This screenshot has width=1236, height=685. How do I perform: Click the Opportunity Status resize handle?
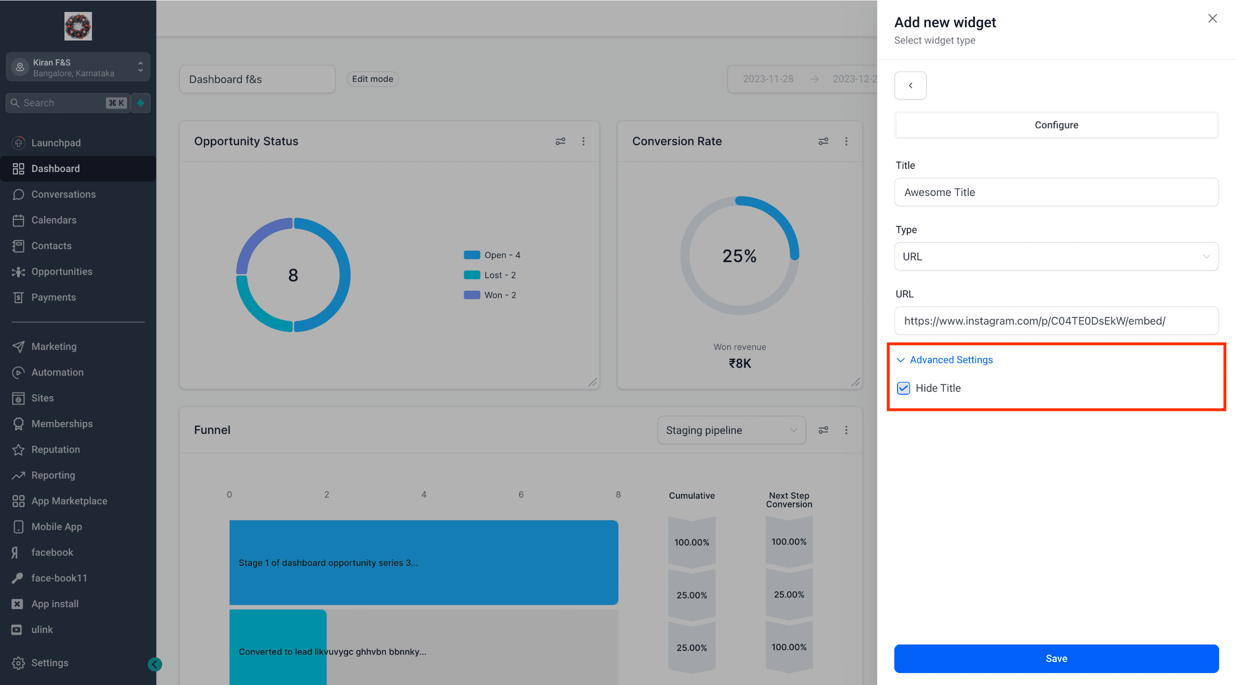coord(593,382)
